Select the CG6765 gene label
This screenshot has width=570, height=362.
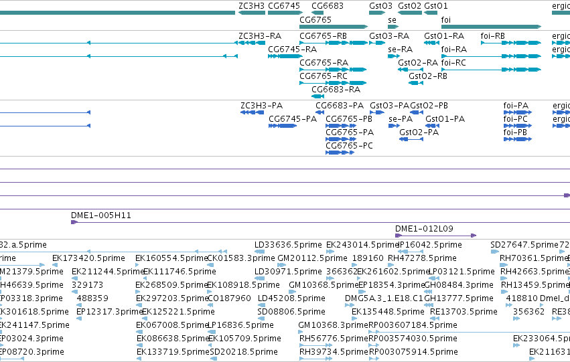pyautogui.click(x=315, y=19)
